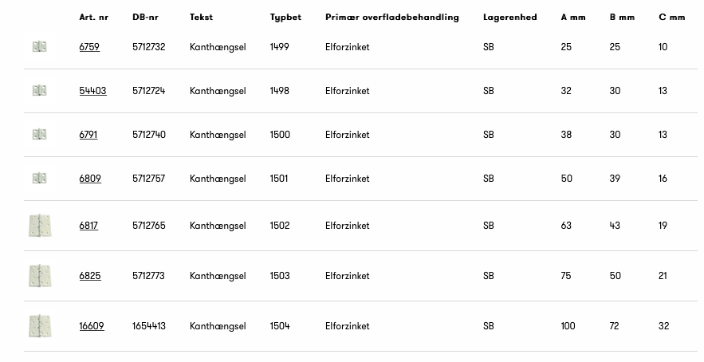This screenshot has height=362, width=704.
Task: Open article number 6759 link
Action: (89, 47)
